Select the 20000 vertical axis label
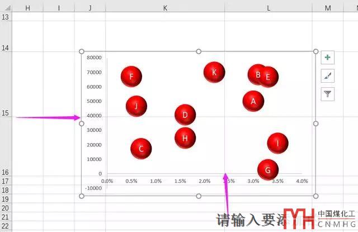This screenshot has height=232, width=358. [94, 145]
